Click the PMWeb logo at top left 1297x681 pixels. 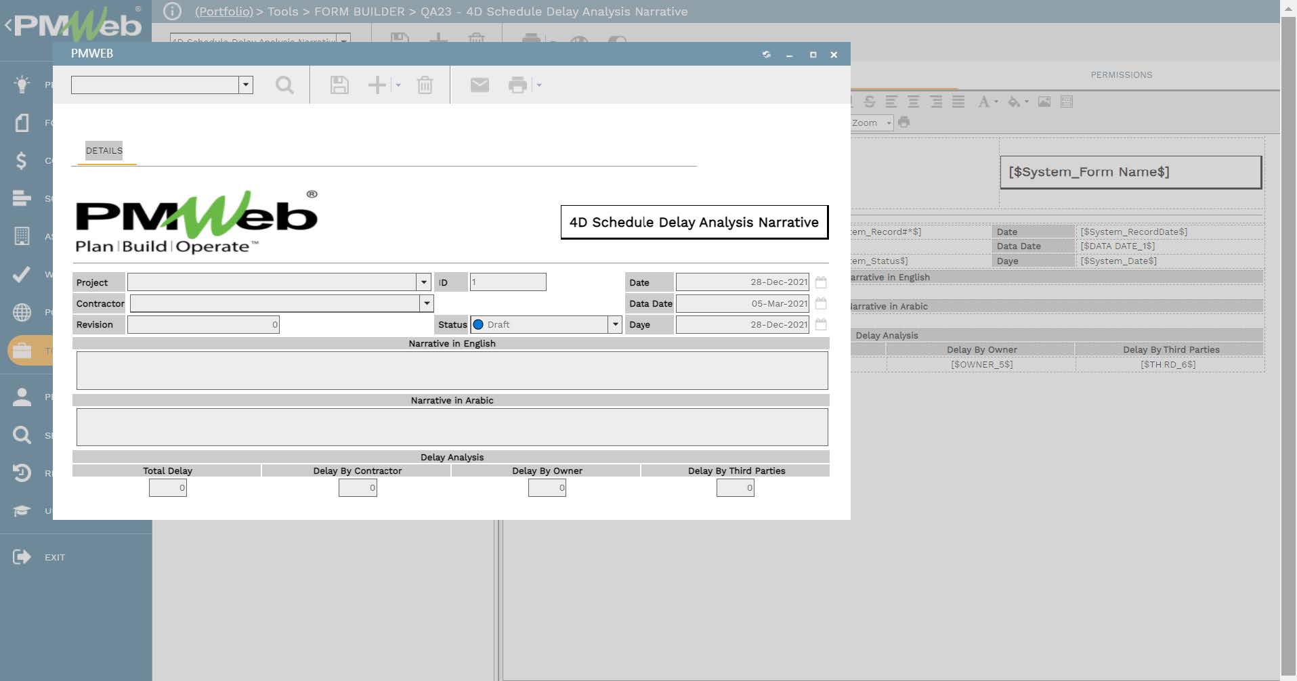(x=77, y=26)
